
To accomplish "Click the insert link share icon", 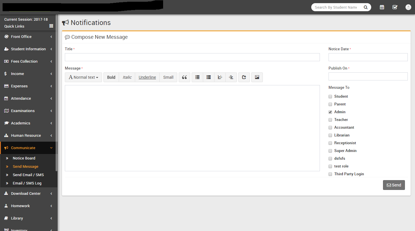I will pyautogui.click(x=244, y=77).
